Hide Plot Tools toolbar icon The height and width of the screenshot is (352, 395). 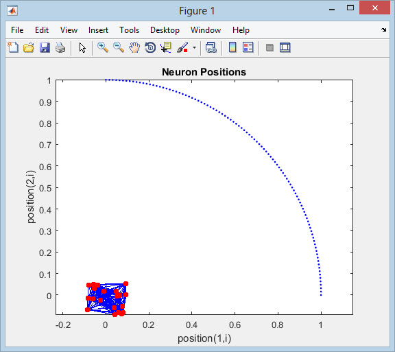[x=270, y=47]
